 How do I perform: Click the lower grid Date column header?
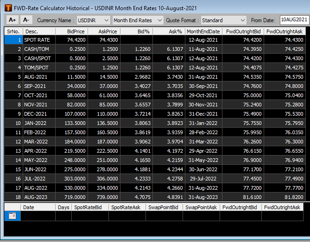coord(38,207)
